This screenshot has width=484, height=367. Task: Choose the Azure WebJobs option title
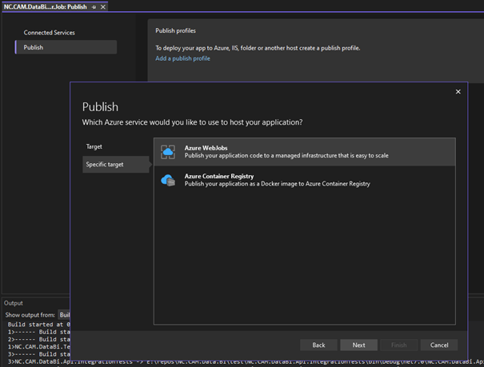pyautogui.click(x=206, y=148)
